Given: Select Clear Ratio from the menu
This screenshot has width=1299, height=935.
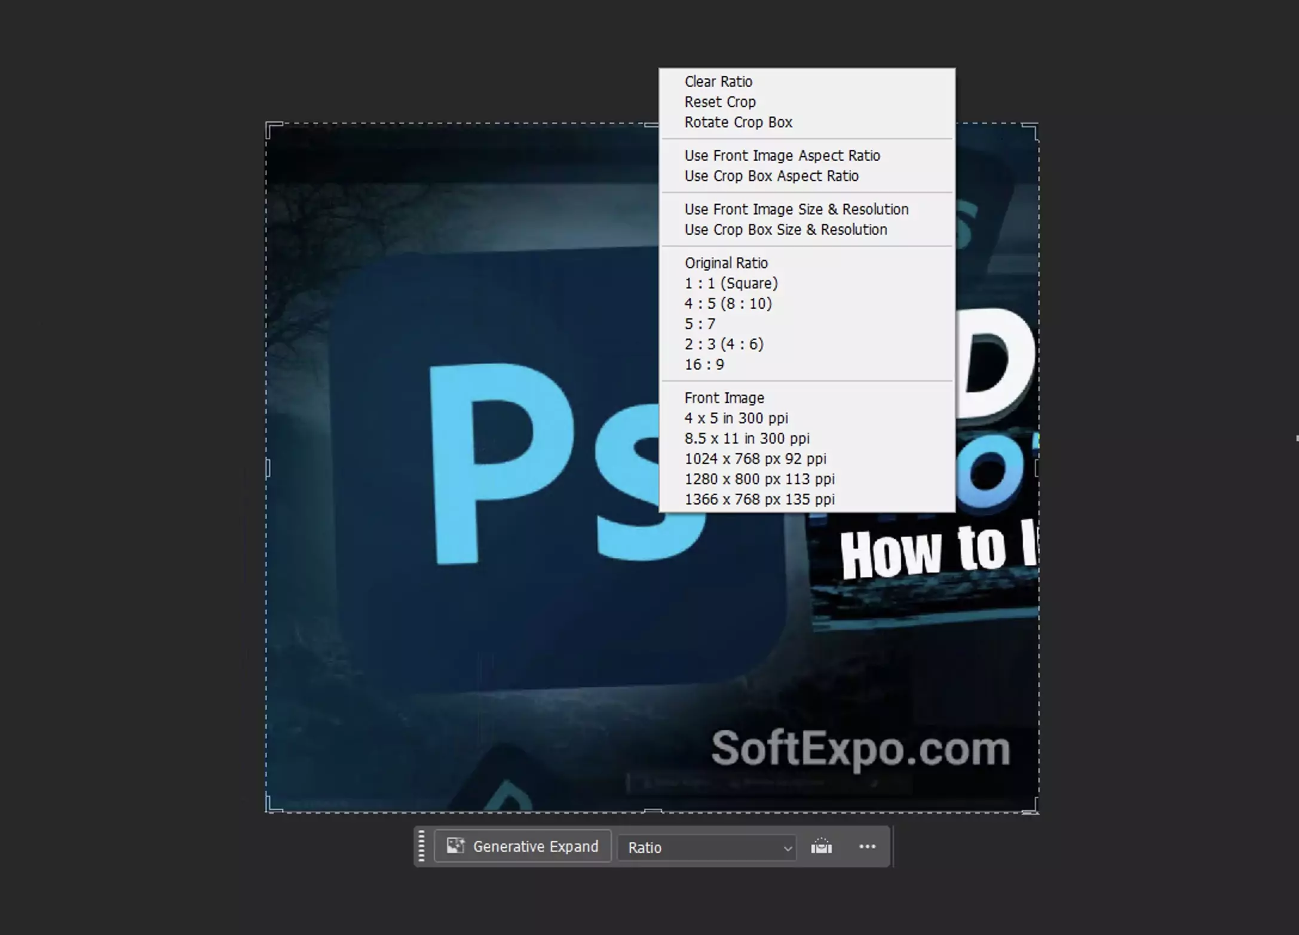Looking at the screenshot, I should click(718, 81).
